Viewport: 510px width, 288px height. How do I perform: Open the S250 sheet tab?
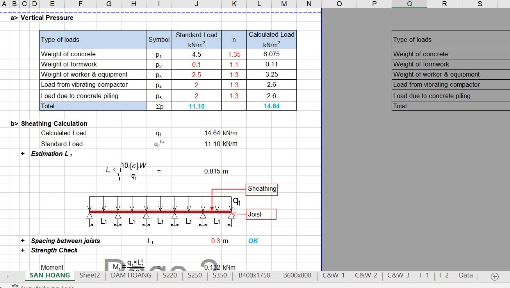pyautogui.click(x=195, y=275)
